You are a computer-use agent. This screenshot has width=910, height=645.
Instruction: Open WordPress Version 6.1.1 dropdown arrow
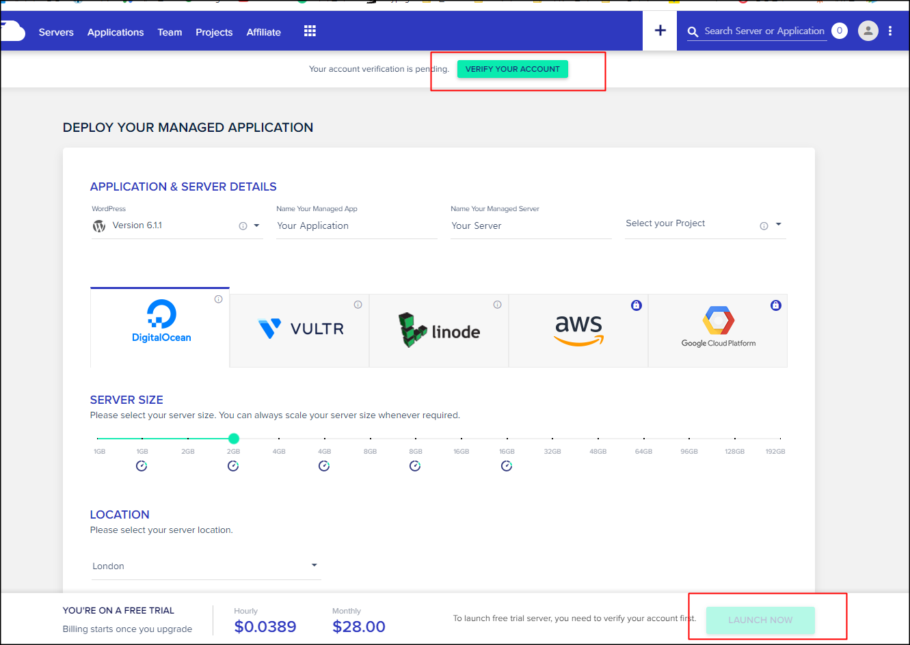[256, 225]
